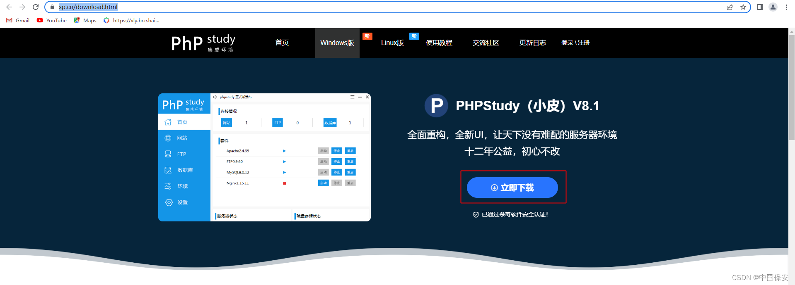The image size is (795, 285).
Task: Click the 网站 globe icon in preview sidebar
Action: click(168, 138)
